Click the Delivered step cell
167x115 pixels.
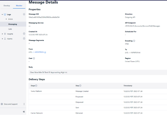point(79,113)
